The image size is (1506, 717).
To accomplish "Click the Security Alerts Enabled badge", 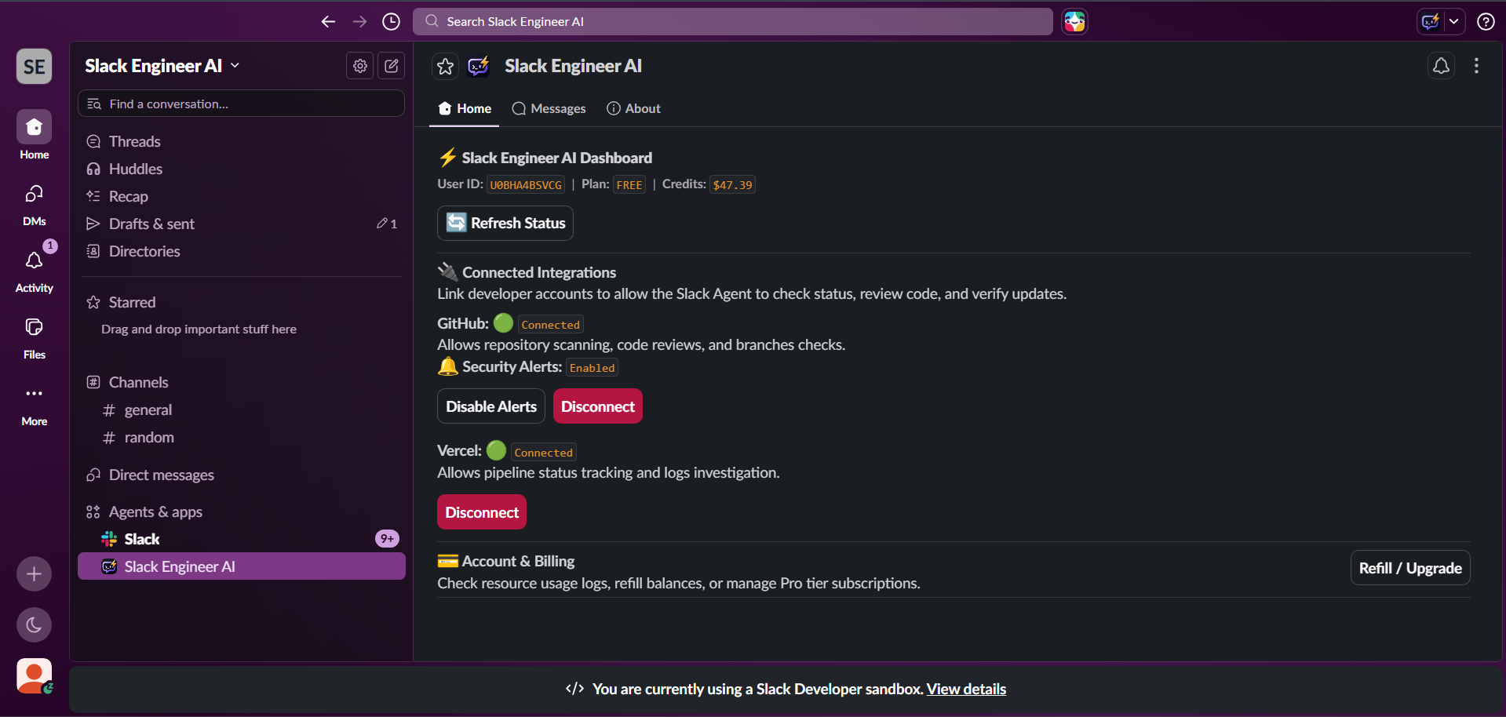I will coord(593,368).
